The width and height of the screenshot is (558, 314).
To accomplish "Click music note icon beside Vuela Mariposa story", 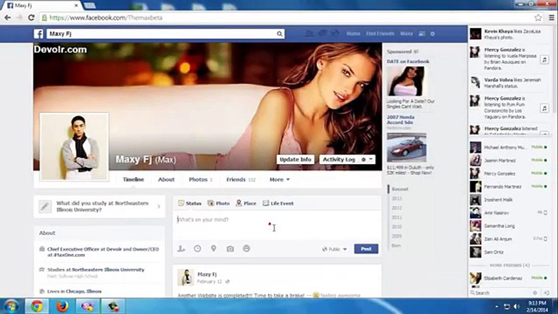I will point(544,59).
